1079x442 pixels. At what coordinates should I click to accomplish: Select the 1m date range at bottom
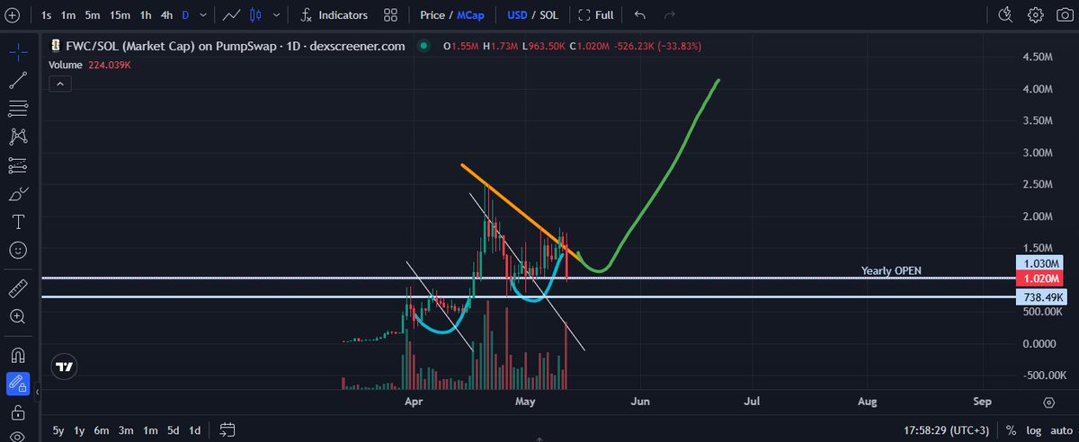click(x=150, y=429)
